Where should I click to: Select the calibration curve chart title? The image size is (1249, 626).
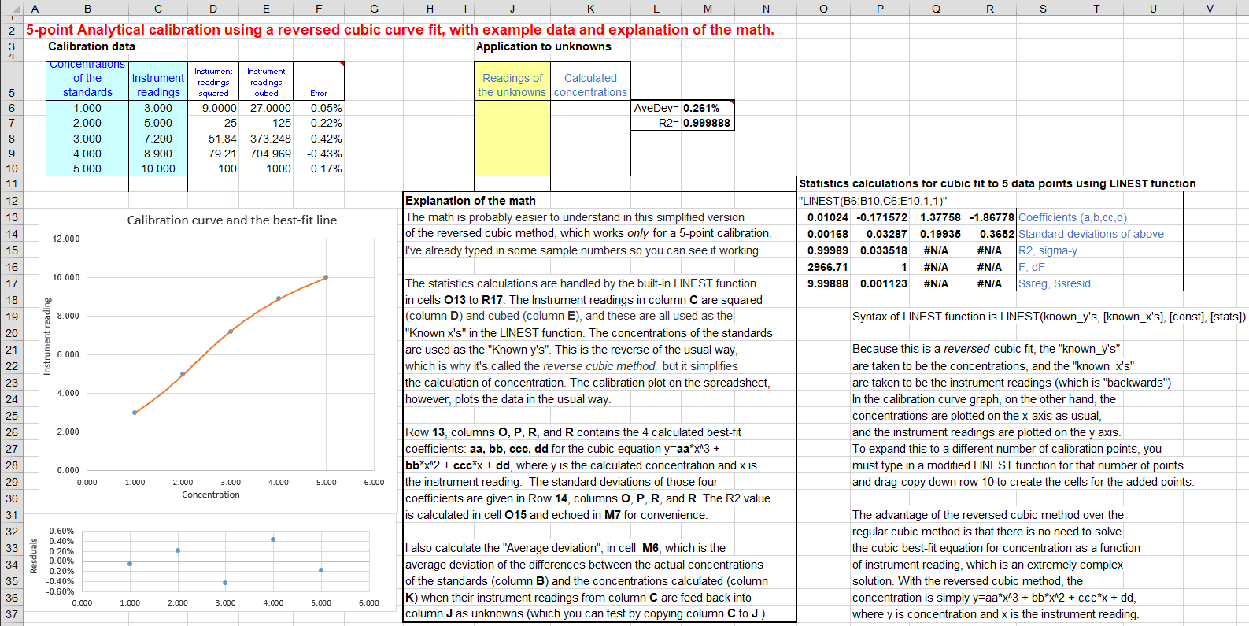[231, 220]
